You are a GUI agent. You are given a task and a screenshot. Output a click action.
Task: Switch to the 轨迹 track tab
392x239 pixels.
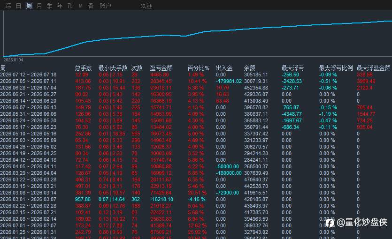tap(146, 6)
